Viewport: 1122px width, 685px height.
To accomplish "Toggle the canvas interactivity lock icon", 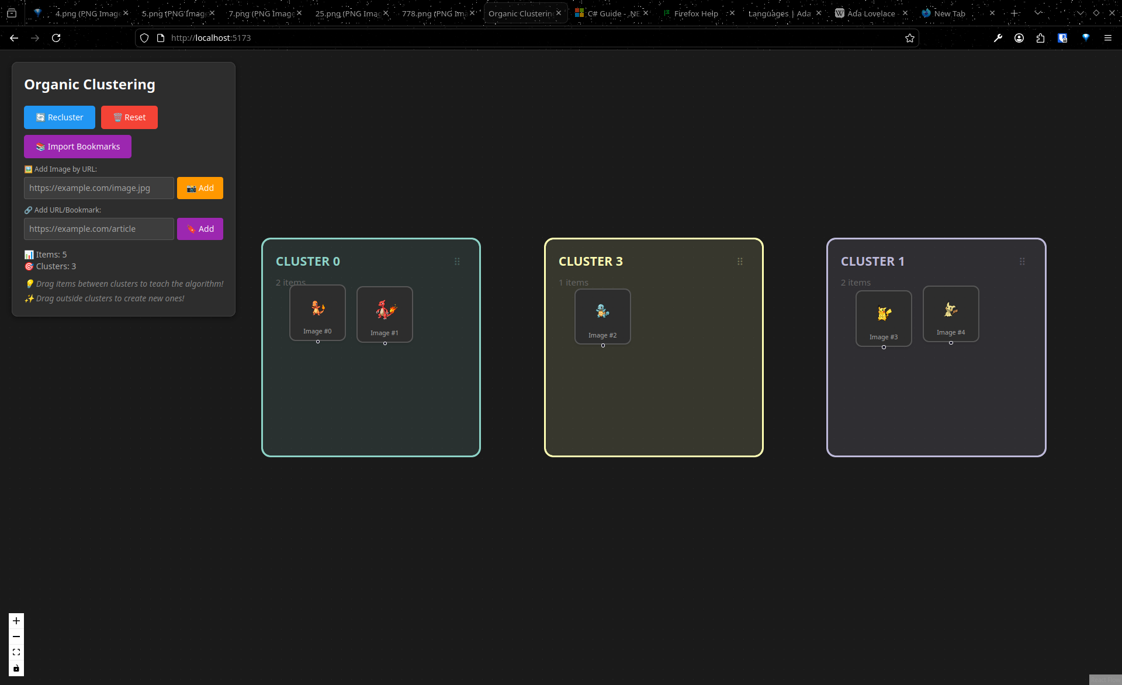I will pos(16,668).
